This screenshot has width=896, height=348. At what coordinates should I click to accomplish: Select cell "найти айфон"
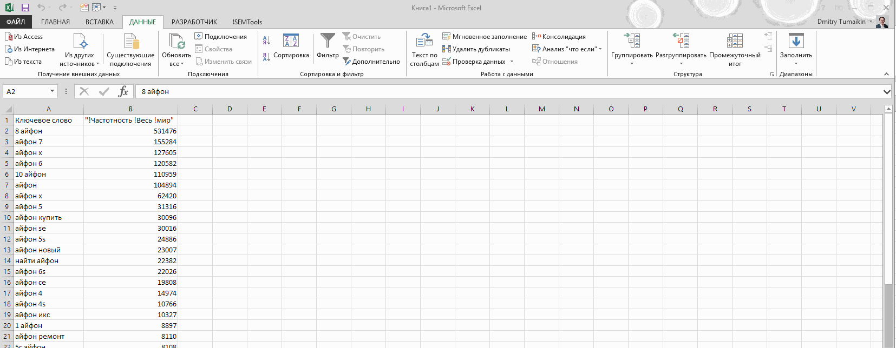coord(49,260)
